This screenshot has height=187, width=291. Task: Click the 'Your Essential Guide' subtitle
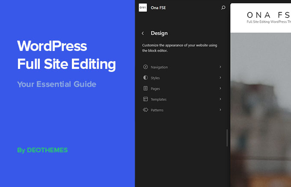click(x=56, y=84)
